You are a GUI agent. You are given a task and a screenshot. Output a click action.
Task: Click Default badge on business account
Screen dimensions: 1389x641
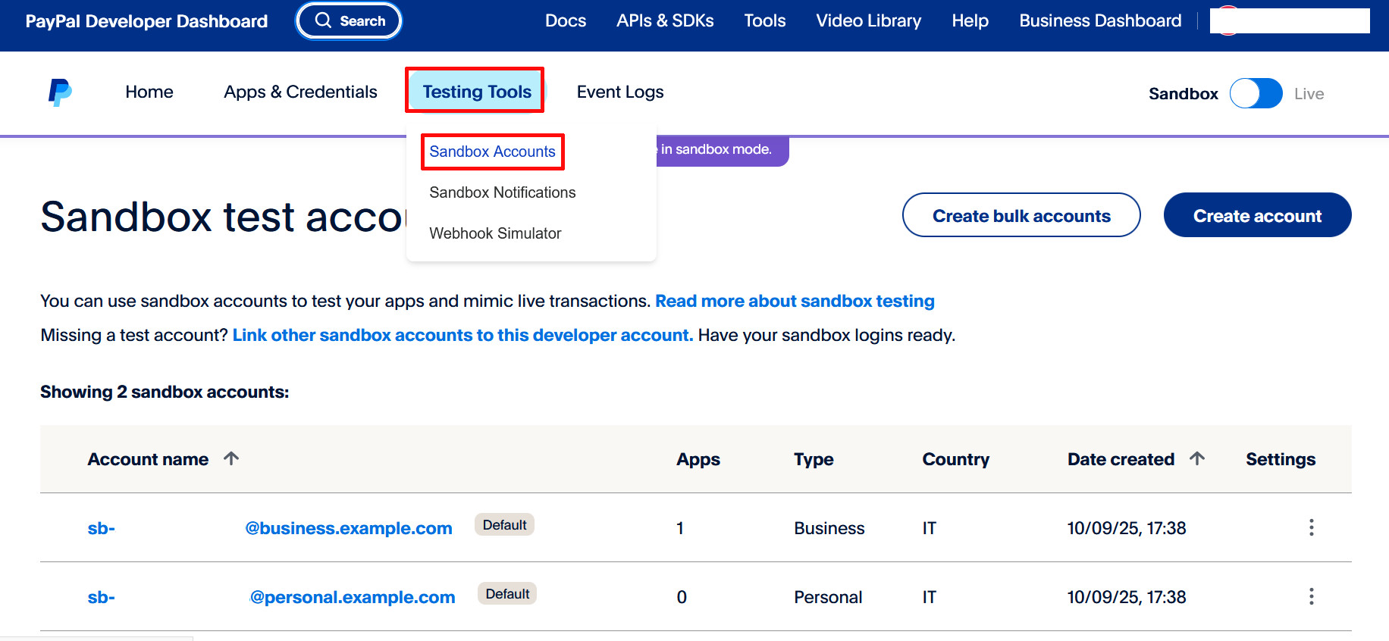504,525
